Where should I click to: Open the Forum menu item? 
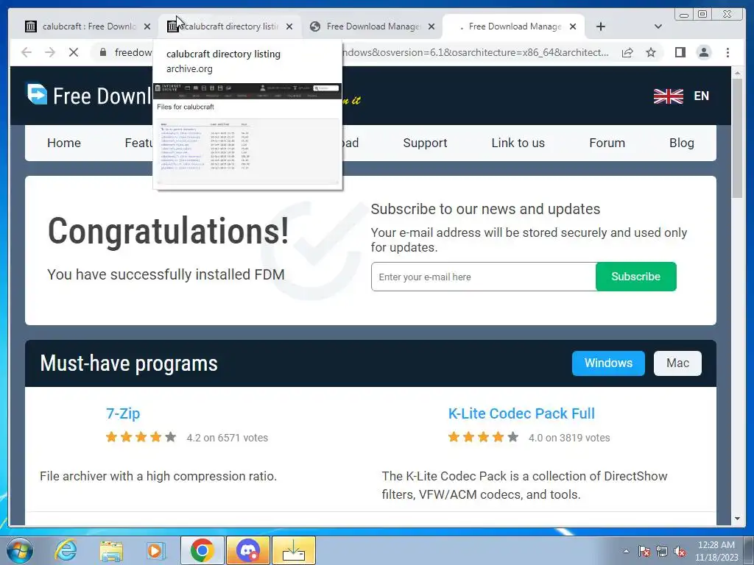(607, 143)
